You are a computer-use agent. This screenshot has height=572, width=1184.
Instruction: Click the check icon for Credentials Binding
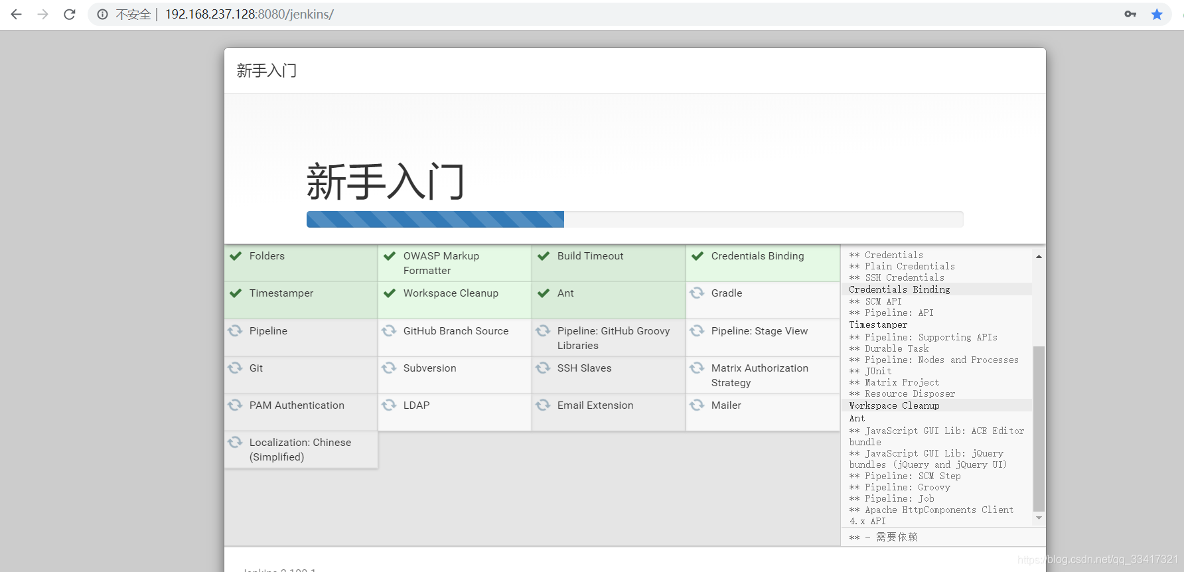pos(698,256)
